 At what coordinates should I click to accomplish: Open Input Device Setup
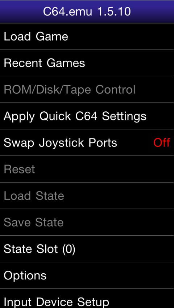pos(87,299)
